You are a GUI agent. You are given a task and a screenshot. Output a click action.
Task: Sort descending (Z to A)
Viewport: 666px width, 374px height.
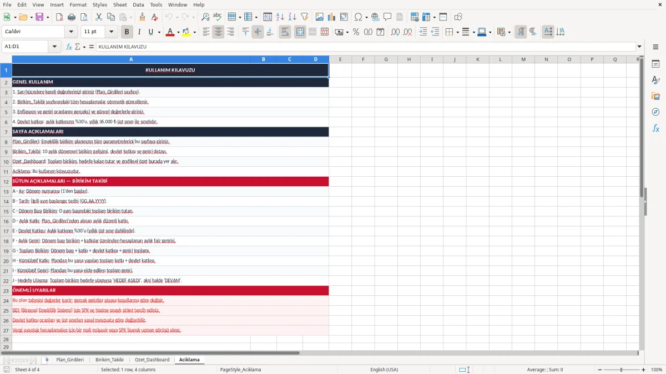(x=292, y=17)
